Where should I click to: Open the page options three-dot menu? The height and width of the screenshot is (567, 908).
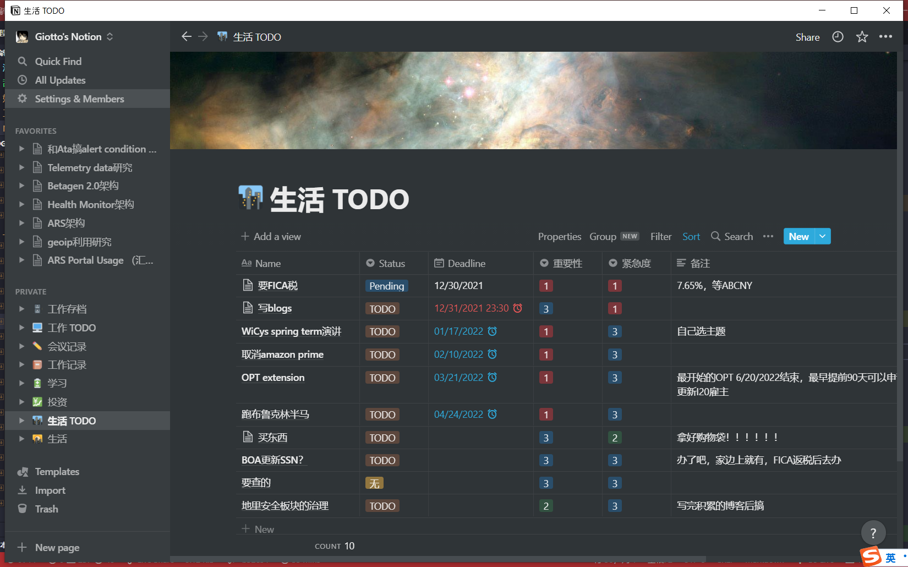(885, 37)
